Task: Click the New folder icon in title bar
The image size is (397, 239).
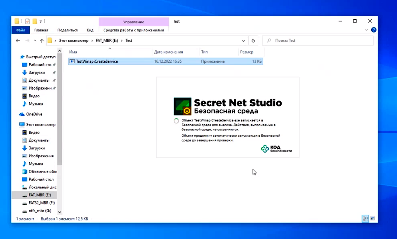Action: tap(35, 21)
